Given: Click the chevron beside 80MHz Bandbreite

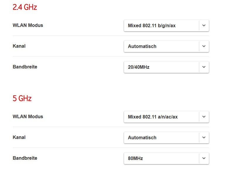Looking at the screenshot, I should coord(204,158).
